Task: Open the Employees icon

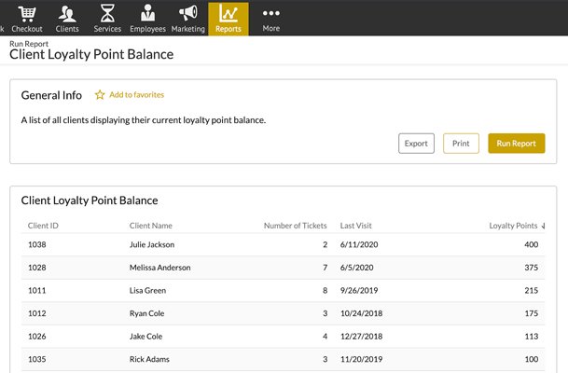Action: pyautogui.click(x=147, y=14)
